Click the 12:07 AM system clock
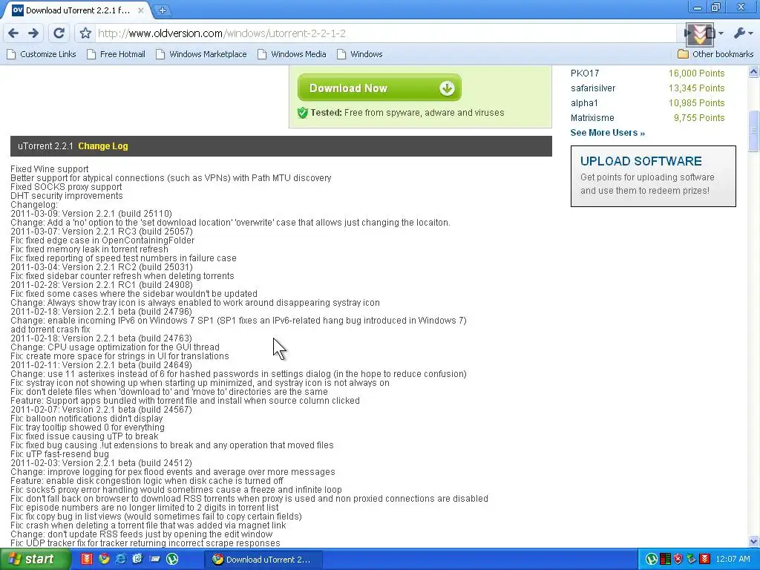760x570 pixels. coord(733,560)
